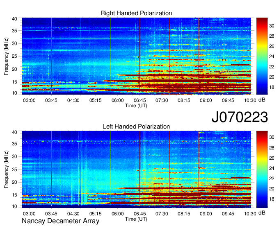Select the J070223 observation label

tap(240, 117)
